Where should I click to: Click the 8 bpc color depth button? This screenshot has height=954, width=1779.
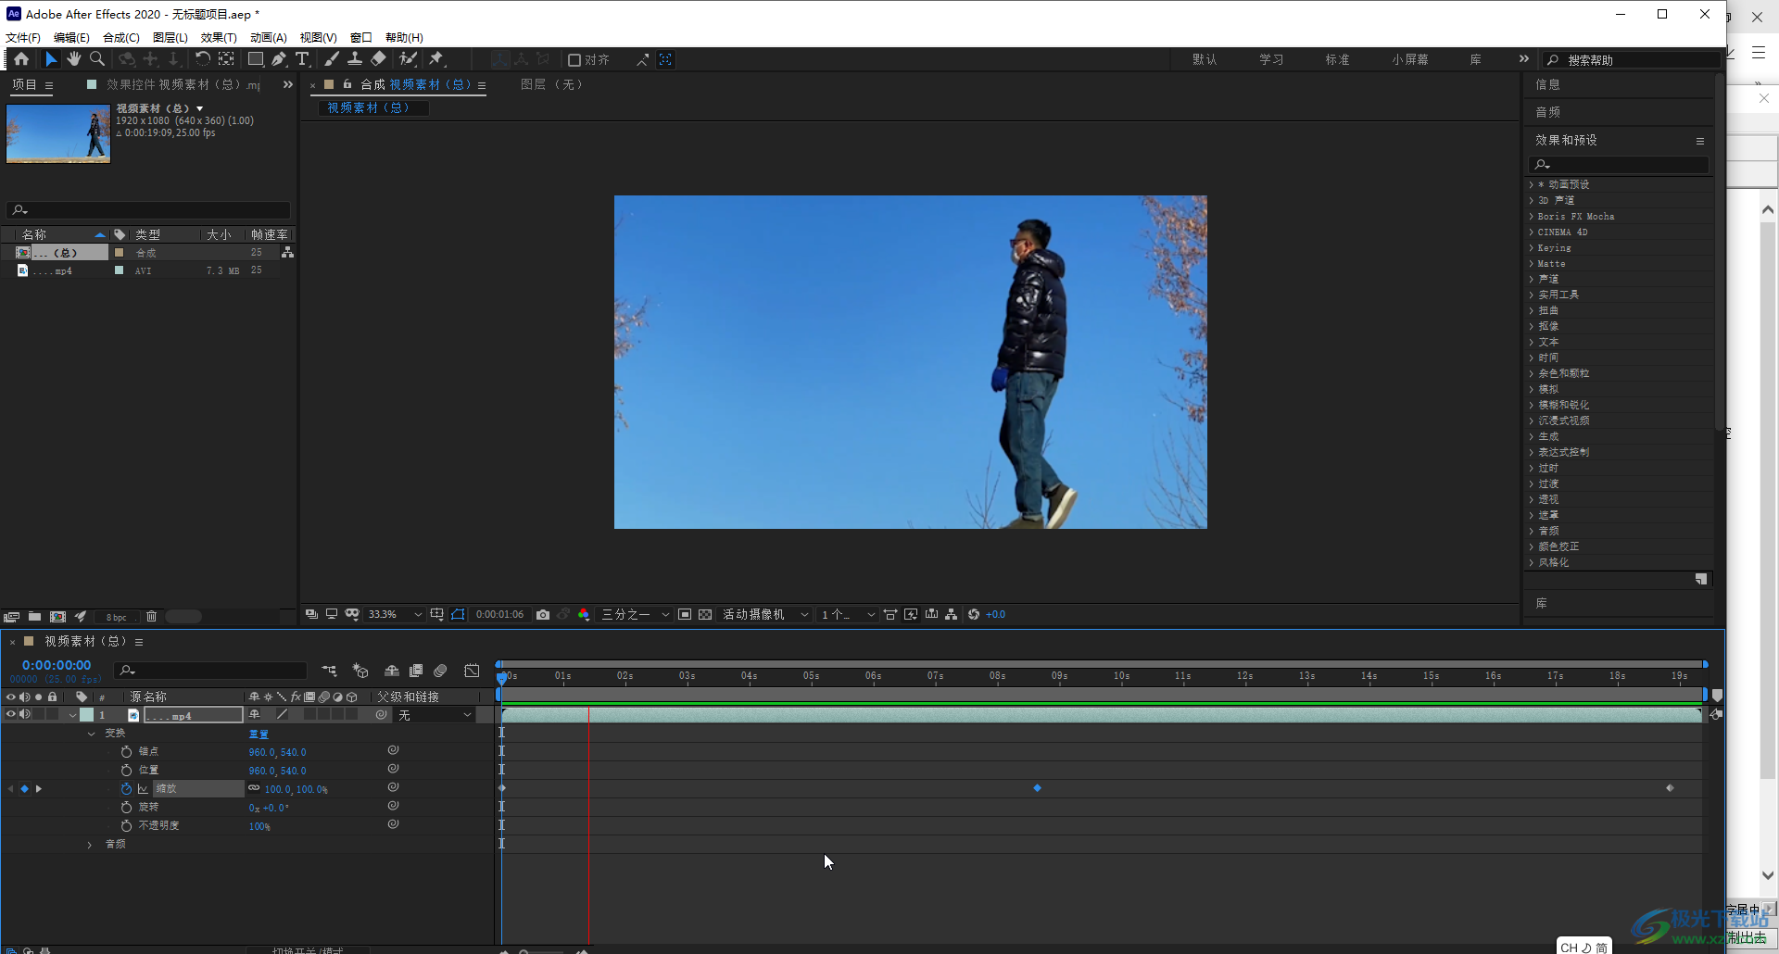(x=117, y=618)
